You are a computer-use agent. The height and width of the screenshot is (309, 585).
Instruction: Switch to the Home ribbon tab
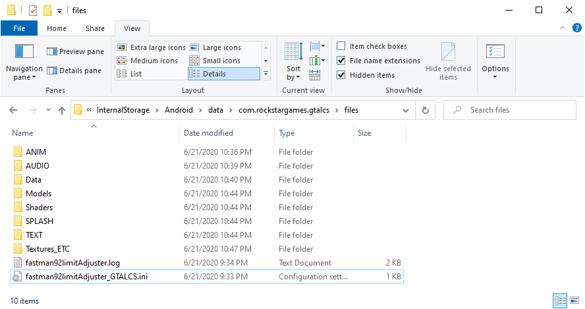[57, 28]
